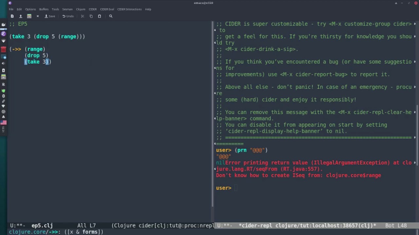419x235 pixels.
Task: Click the "All L7" position indicator
Action: point(86,226)
